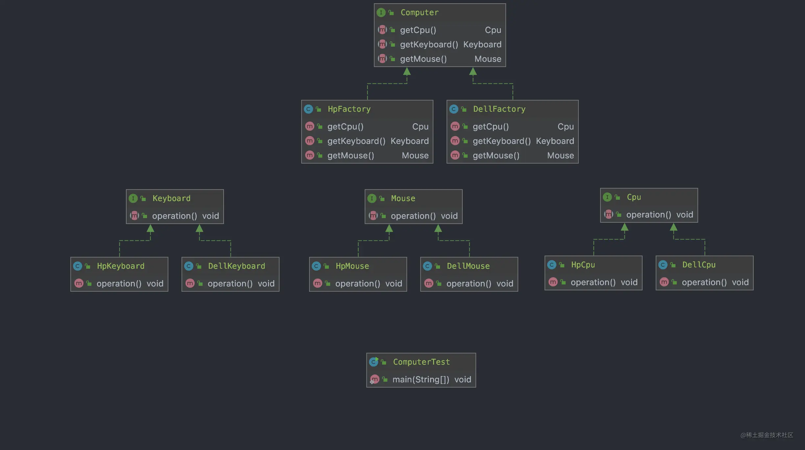Click the method icon of Mouse interface's operation()
Screen dimensions: 805x450
pyautogui.click(x=373, y=216)
